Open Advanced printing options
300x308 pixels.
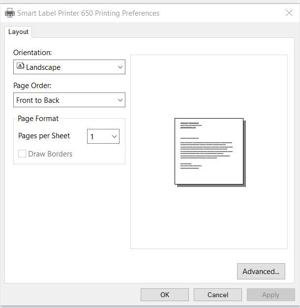pos(261,271)
